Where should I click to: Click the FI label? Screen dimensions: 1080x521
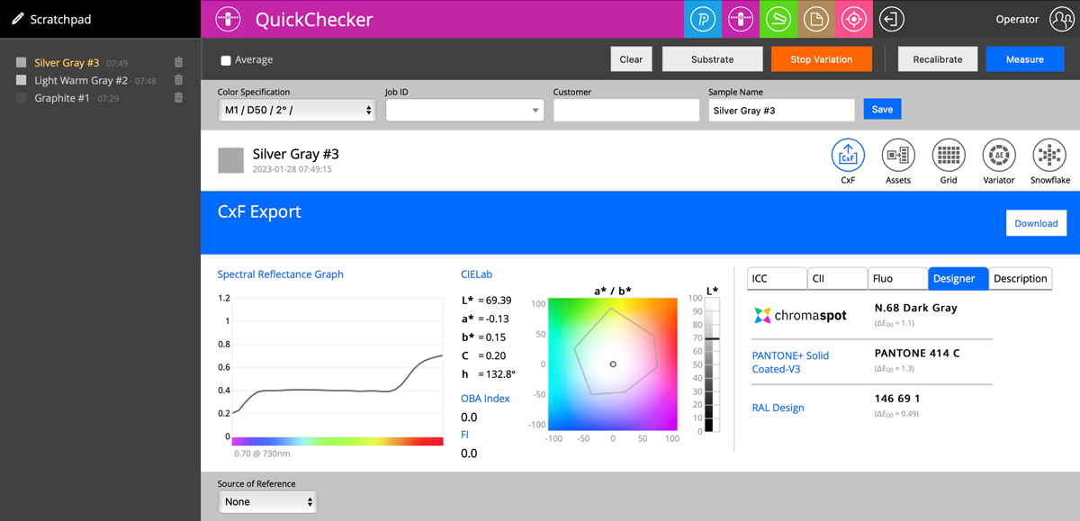[464, 435]
